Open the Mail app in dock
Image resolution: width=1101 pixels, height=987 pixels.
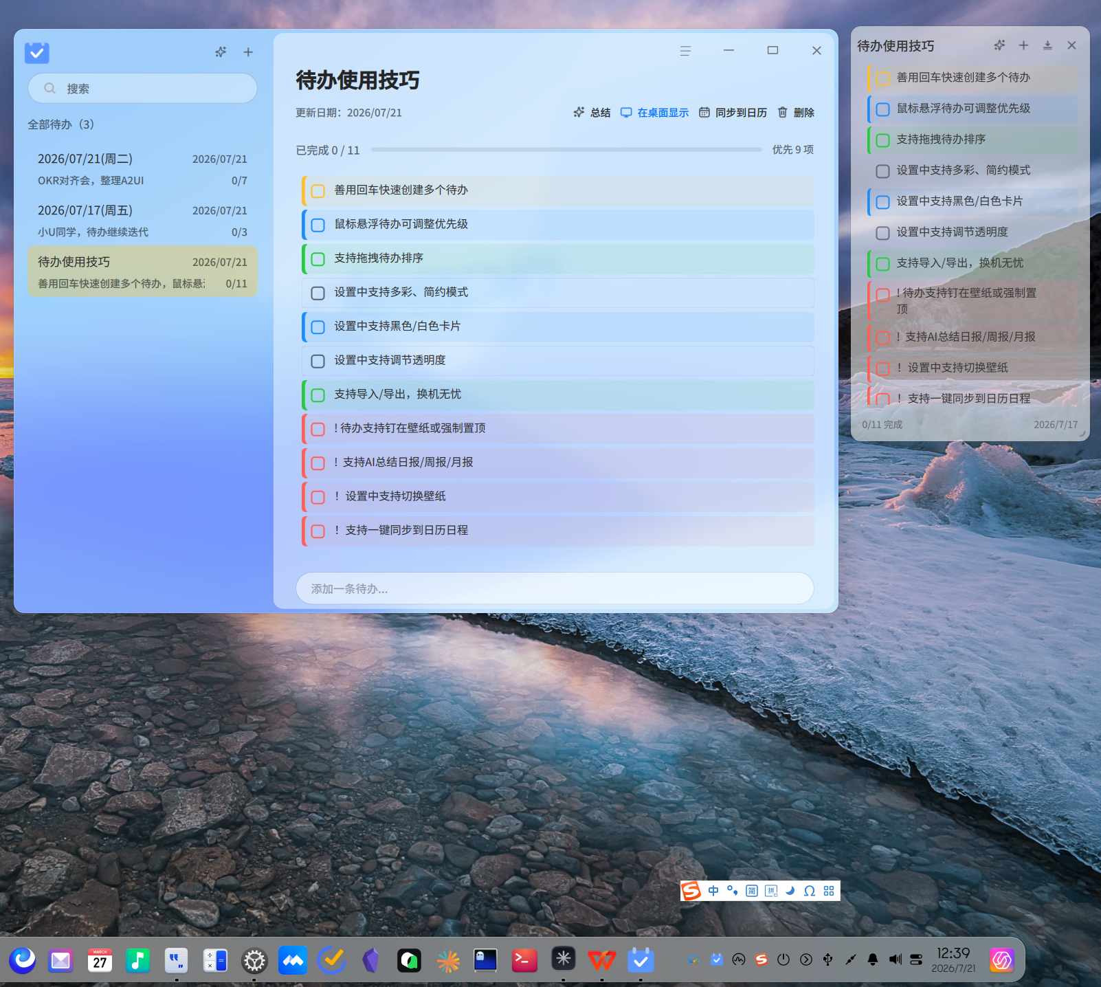(x=60, y=960)
